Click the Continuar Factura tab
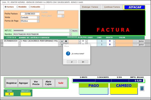Image resolution: width=151 pixels, height=100 pixels. 112,7
